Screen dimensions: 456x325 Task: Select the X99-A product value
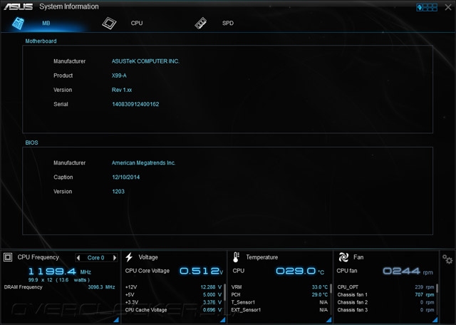[x=119, y=76]
